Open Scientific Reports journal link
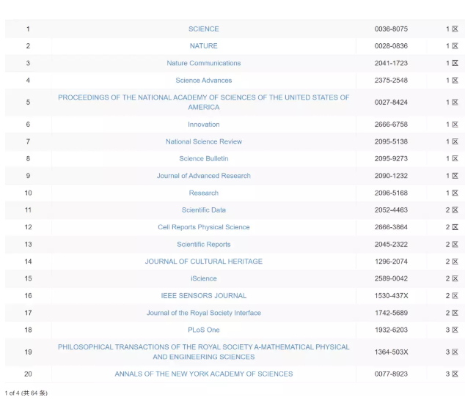The height and width of the screenshot is (400, 465). (x=204, y=245)
